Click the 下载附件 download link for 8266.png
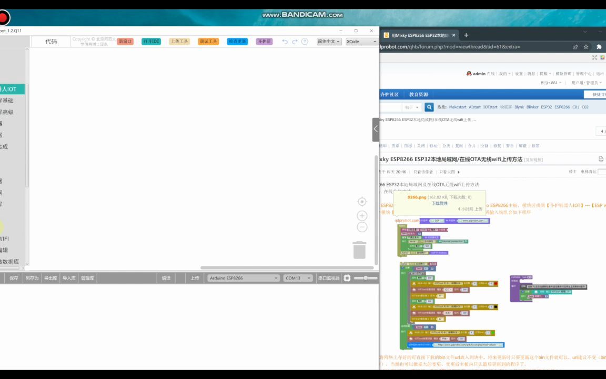Image resolution: width=606 pixels, height=379 pixels. (x=439, y=203)
